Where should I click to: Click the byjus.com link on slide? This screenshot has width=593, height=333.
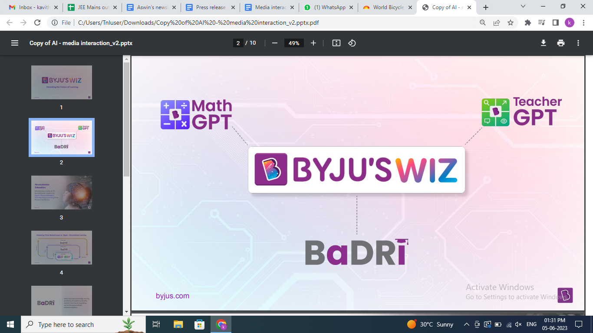(x=172, y=296)
